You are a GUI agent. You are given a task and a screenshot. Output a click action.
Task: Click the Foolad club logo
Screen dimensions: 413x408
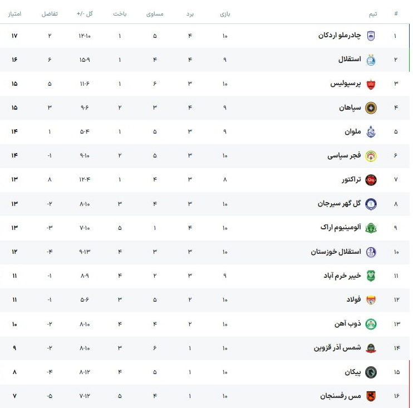[x=371, y=299]
